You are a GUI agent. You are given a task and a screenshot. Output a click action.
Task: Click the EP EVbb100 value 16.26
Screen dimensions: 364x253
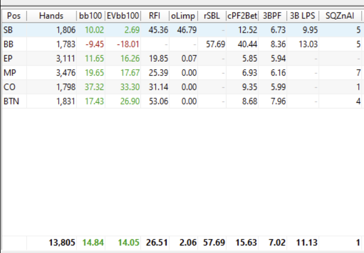130,59
